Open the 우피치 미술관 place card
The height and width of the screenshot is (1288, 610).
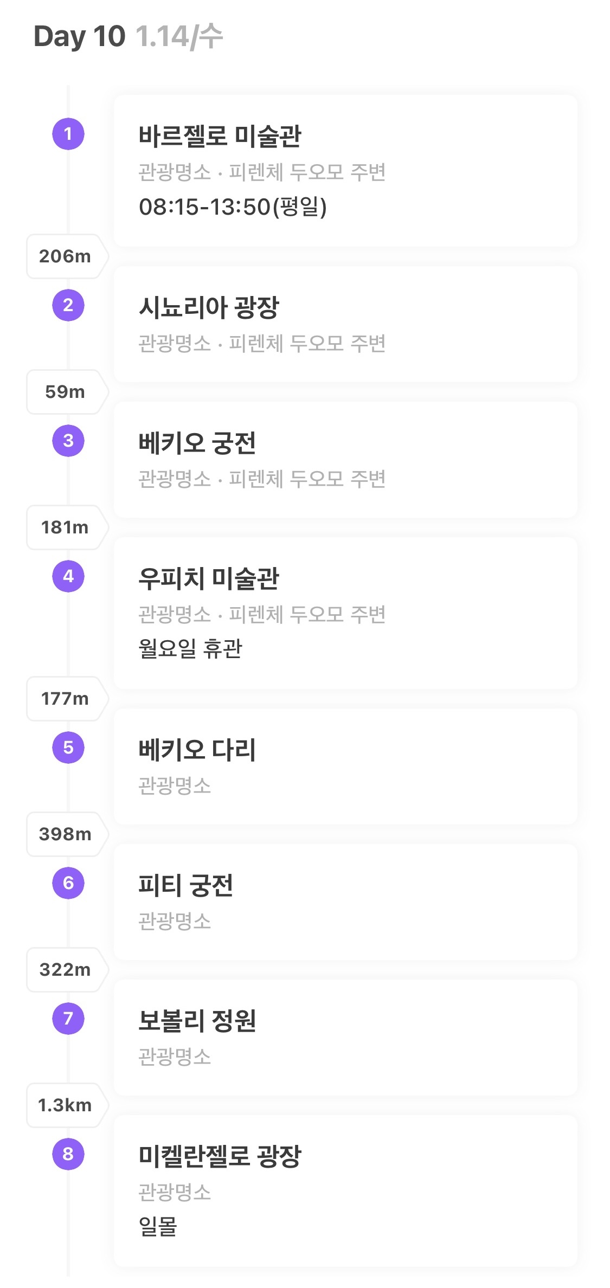(345, 613)
